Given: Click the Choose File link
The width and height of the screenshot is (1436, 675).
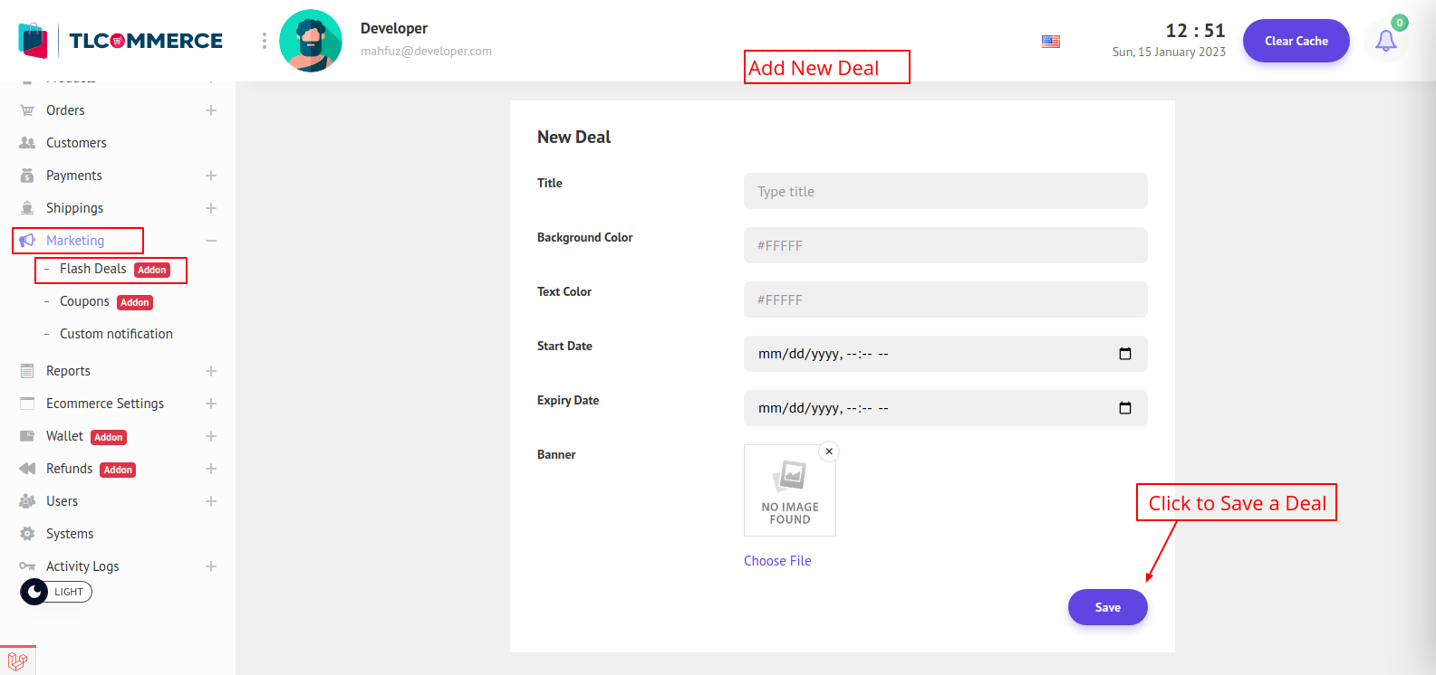Looking at the screenshot, I should 777,561.
